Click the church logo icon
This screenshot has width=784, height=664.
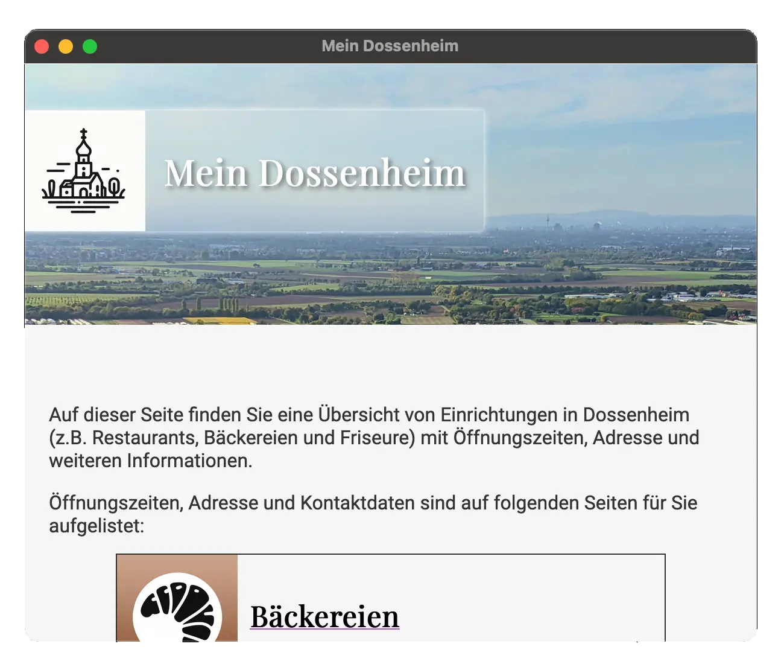tap(84, 171)
